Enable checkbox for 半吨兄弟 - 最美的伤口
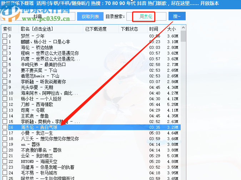241x180 pixels. pyautogui.click(x=5, y=64)
